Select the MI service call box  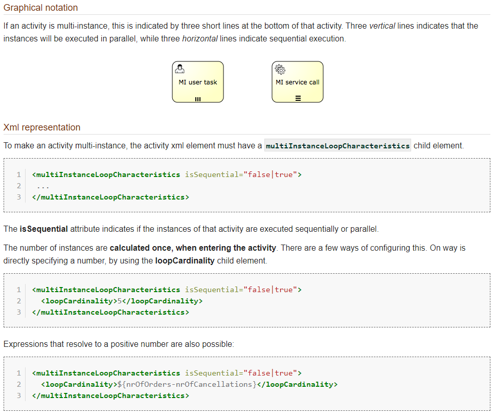(x=298, y=82)
